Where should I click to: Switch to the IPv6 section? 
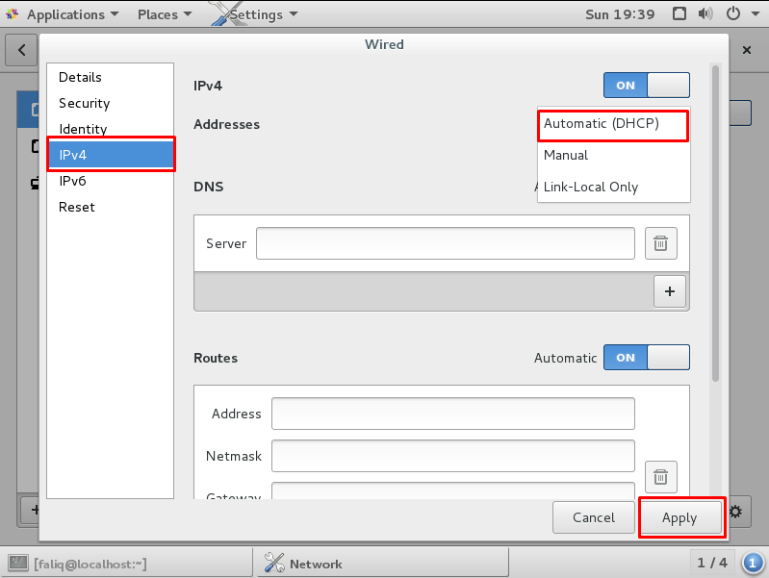click(x=111, y=181)
